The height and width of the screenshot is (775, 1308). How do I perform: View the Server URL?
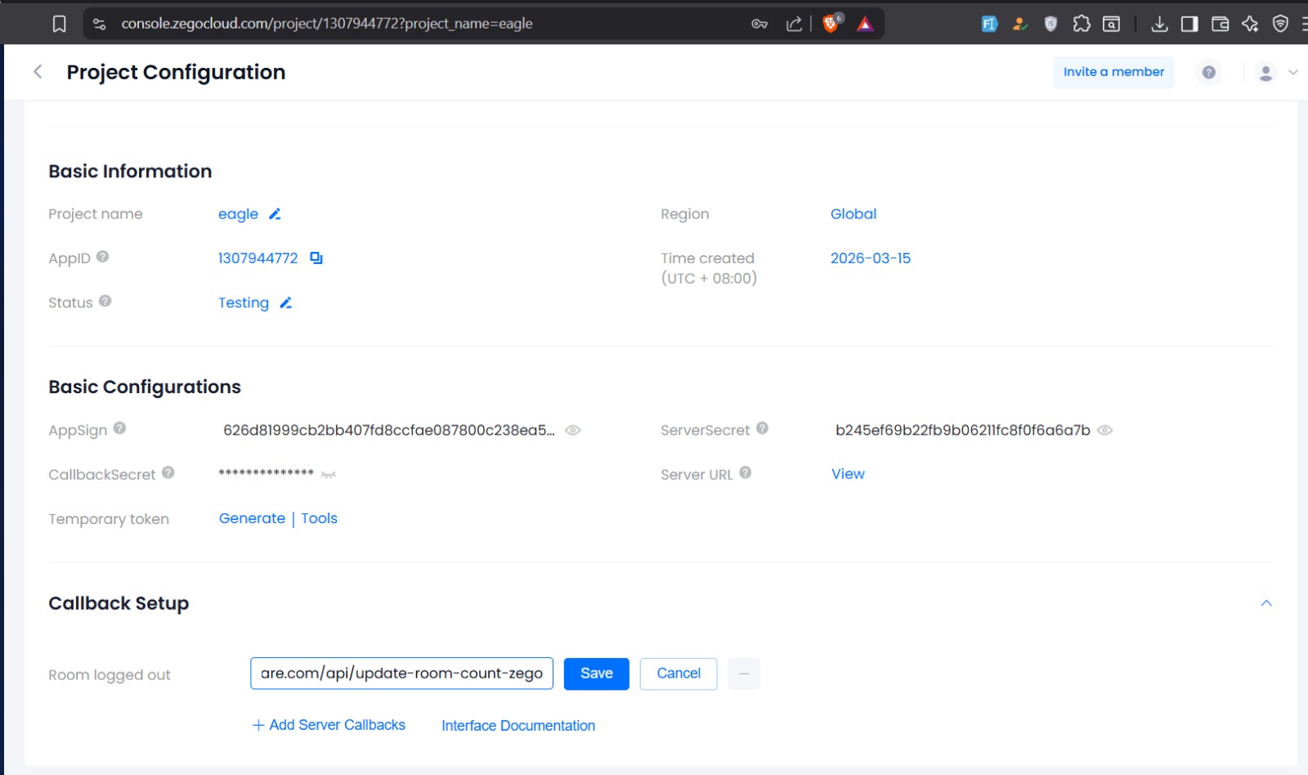coord(848,474)
